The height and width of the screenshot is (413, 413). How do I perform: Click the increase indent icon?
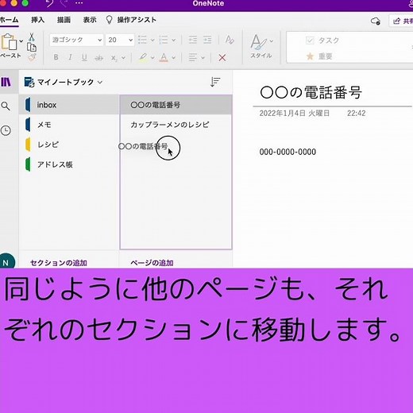207,40
